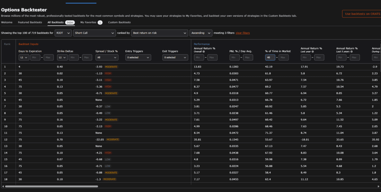The height and width of the screenshot is (192, 381).
Task: Click the Days to Expiration Max input
Action: (48, 57)
